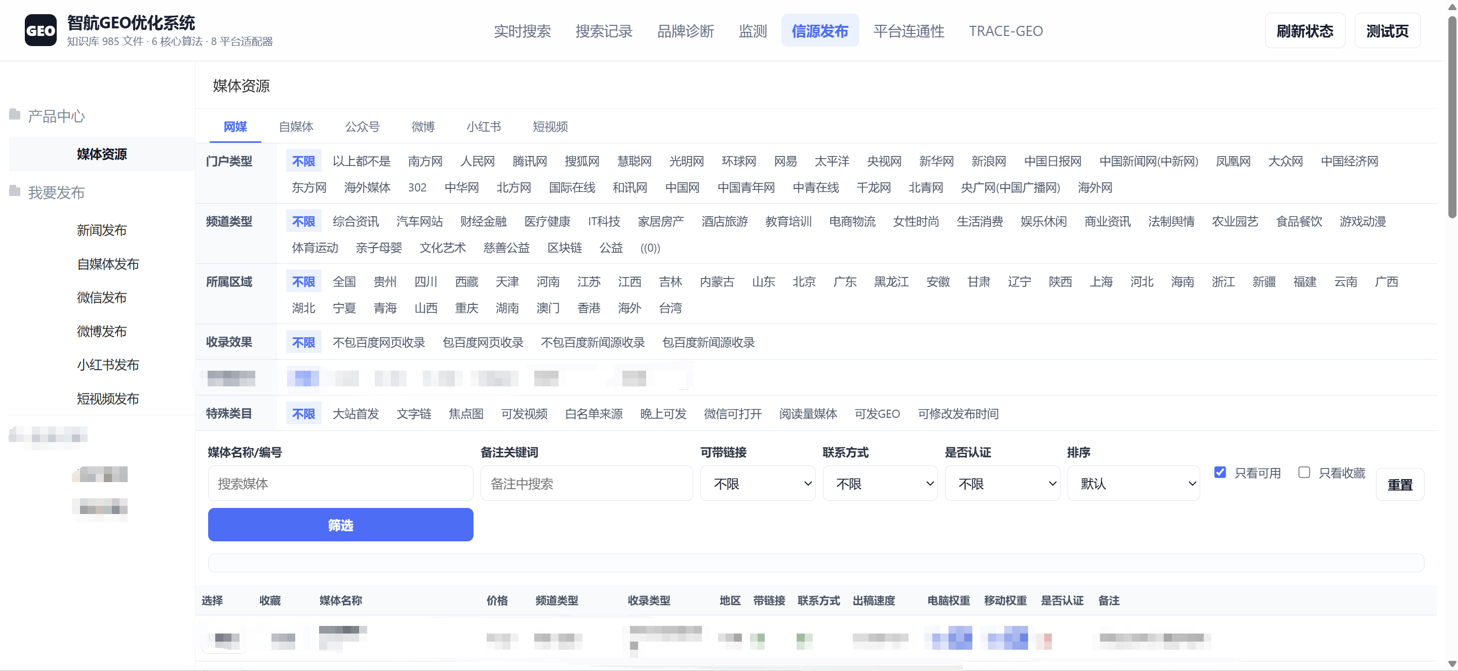1458x671 pixels.
Task: Open 新闻发布 in the sidebar
Action: click(x=102, y=230)
